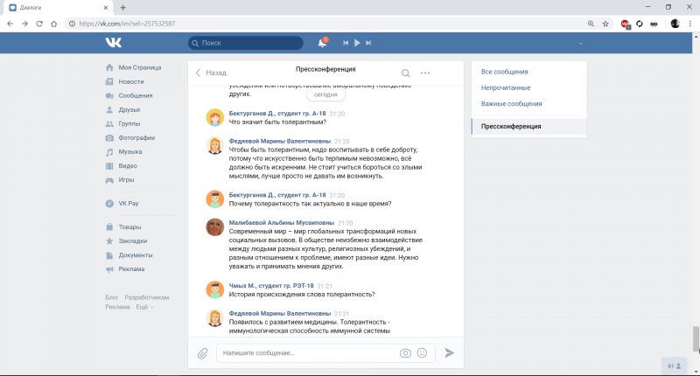Viewport: 700px width, 376px height.
Task: Bookmark this page with the star icon
Action: pos(605,24)
